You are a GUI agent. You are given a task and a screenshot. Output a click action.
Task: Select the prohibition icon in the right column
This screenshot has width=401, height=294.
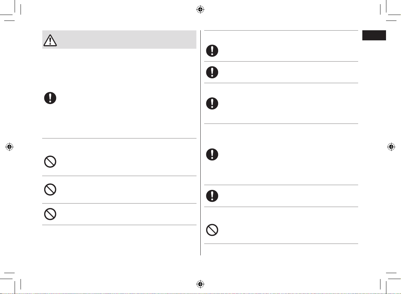coord(212,230)
